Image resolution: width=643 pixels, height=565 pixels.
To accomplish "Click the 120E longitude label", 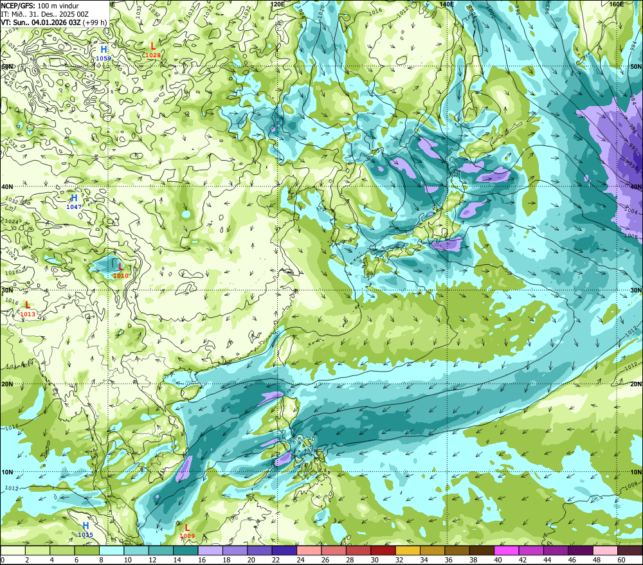I will (x=278, y=4).
